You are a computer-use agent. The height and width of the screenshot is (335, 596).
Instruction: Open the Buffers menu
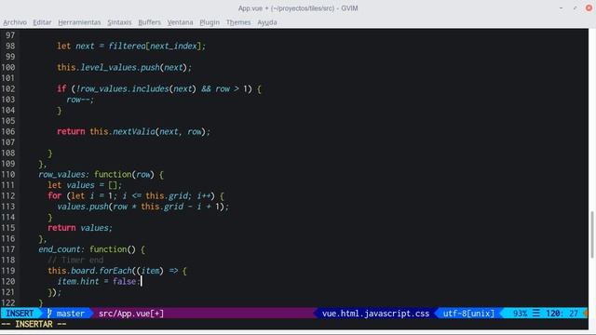click(x=149, y=22)
